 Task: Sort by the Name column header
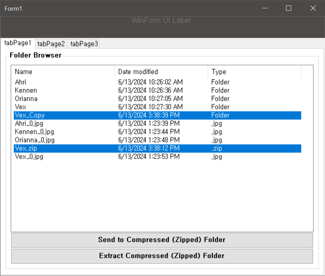(63, 72)
